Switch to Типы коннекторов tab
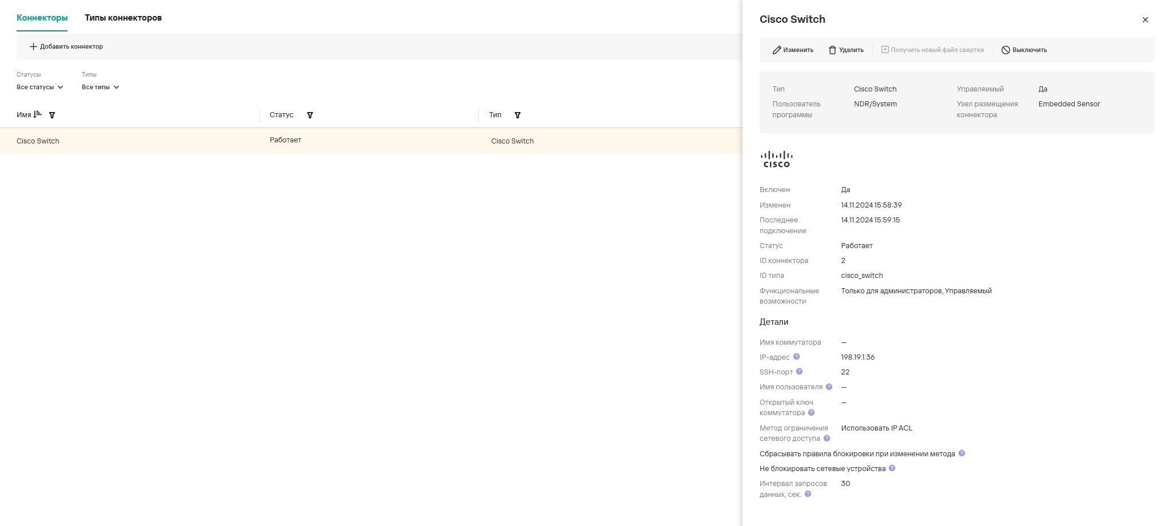 pyautogui.click(x=123, y=18)
